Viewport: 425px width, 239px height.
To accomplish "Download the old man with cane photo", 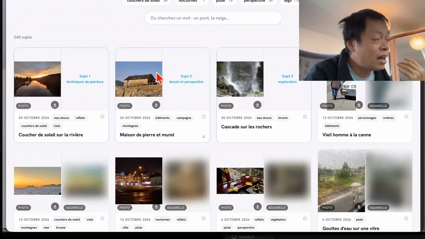I will 359,105.
